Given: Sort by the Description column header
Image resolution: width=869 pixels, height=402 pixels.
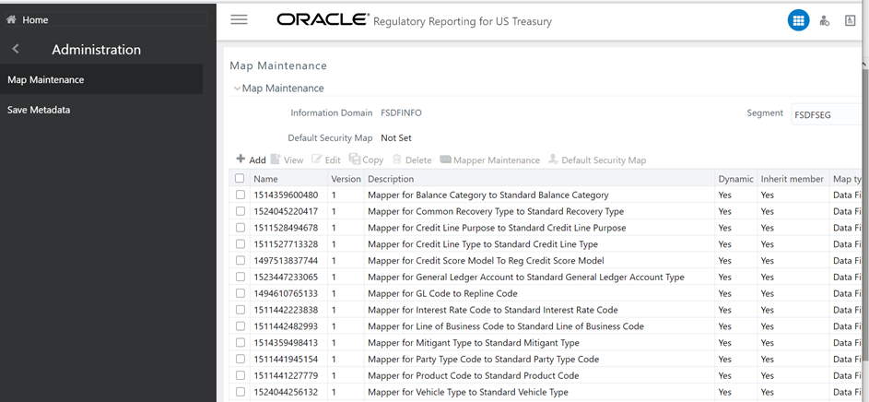Looking at the screenshot, I should pyautogui.click(x=391, y=179).
